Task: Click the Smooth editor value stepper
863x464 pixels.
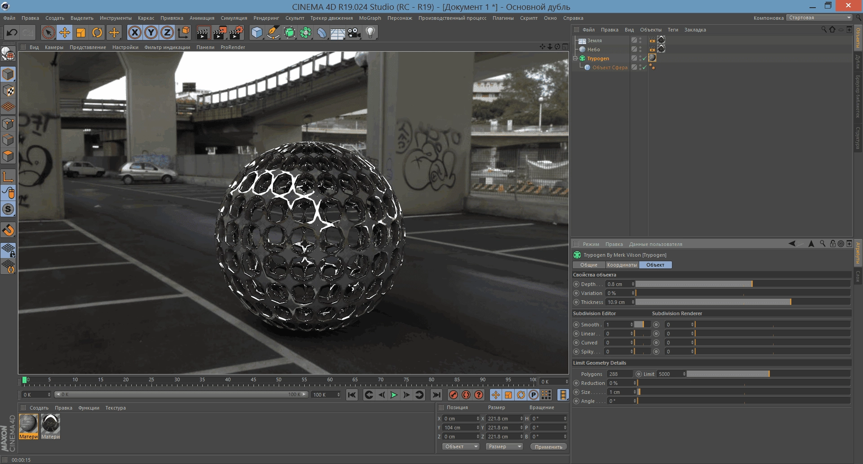Action: [x=632, y=325]
